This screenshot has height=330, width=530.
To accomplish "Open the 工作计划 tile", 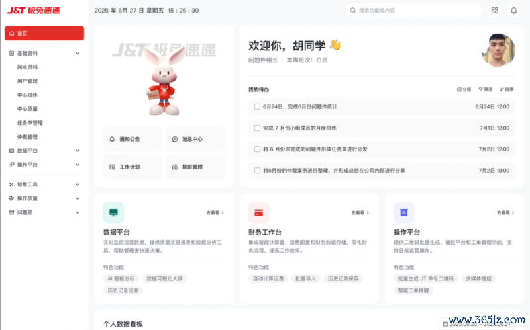I will [132, 167].
